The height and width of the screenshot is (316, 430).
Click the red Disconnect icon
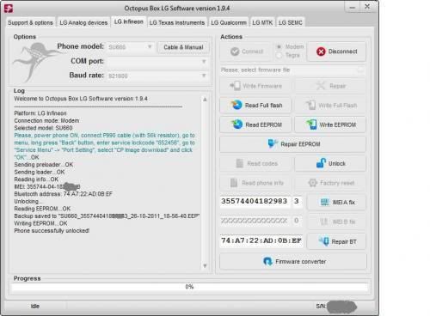point(321,52)
